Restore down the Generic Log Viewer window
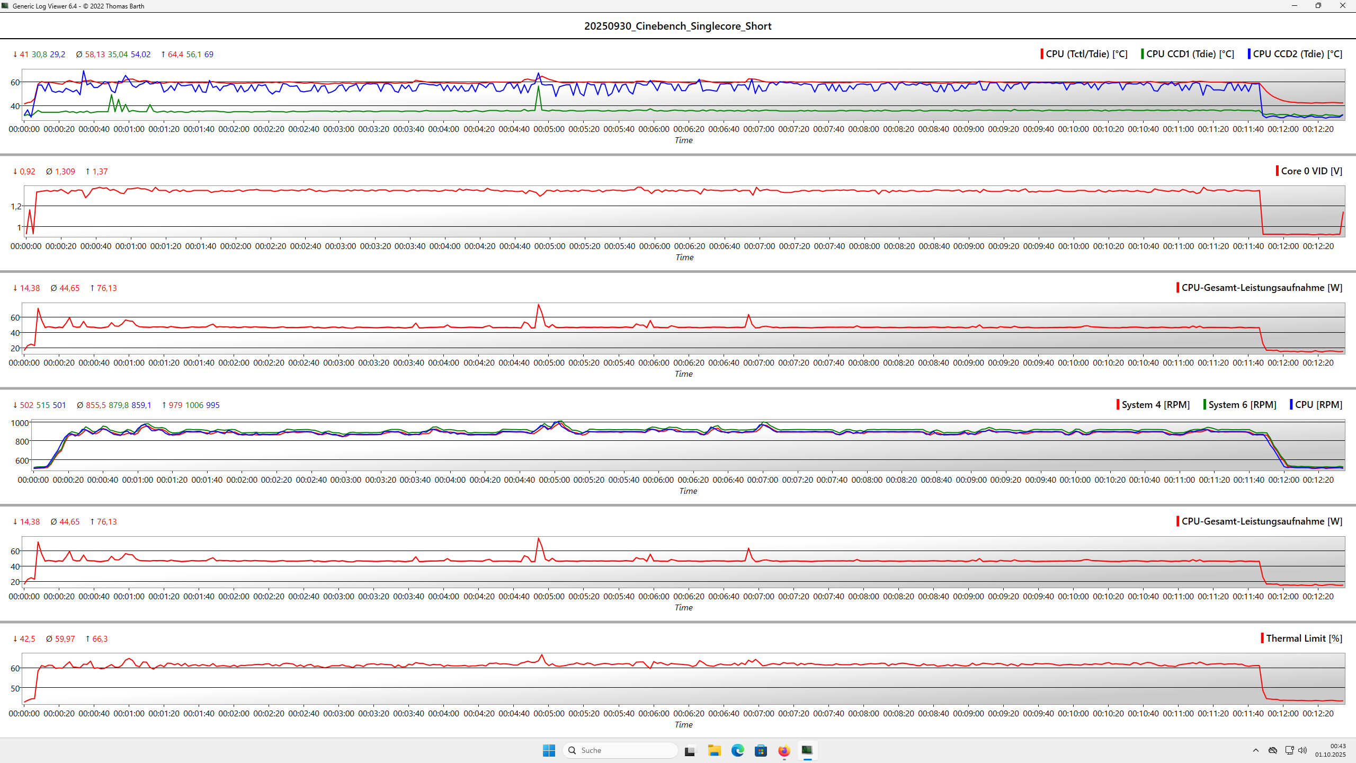Image resolution: width=1356 pixels, height=763 pixels. click(1318, 6)
